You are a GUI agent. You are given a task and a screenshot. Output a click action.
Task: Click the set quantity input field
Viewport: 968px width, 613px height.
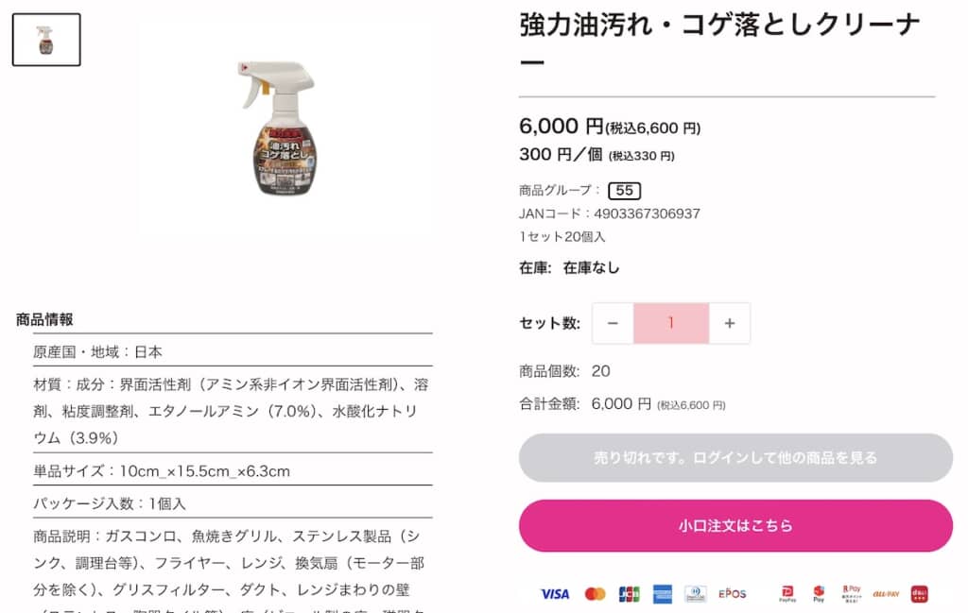671,323
